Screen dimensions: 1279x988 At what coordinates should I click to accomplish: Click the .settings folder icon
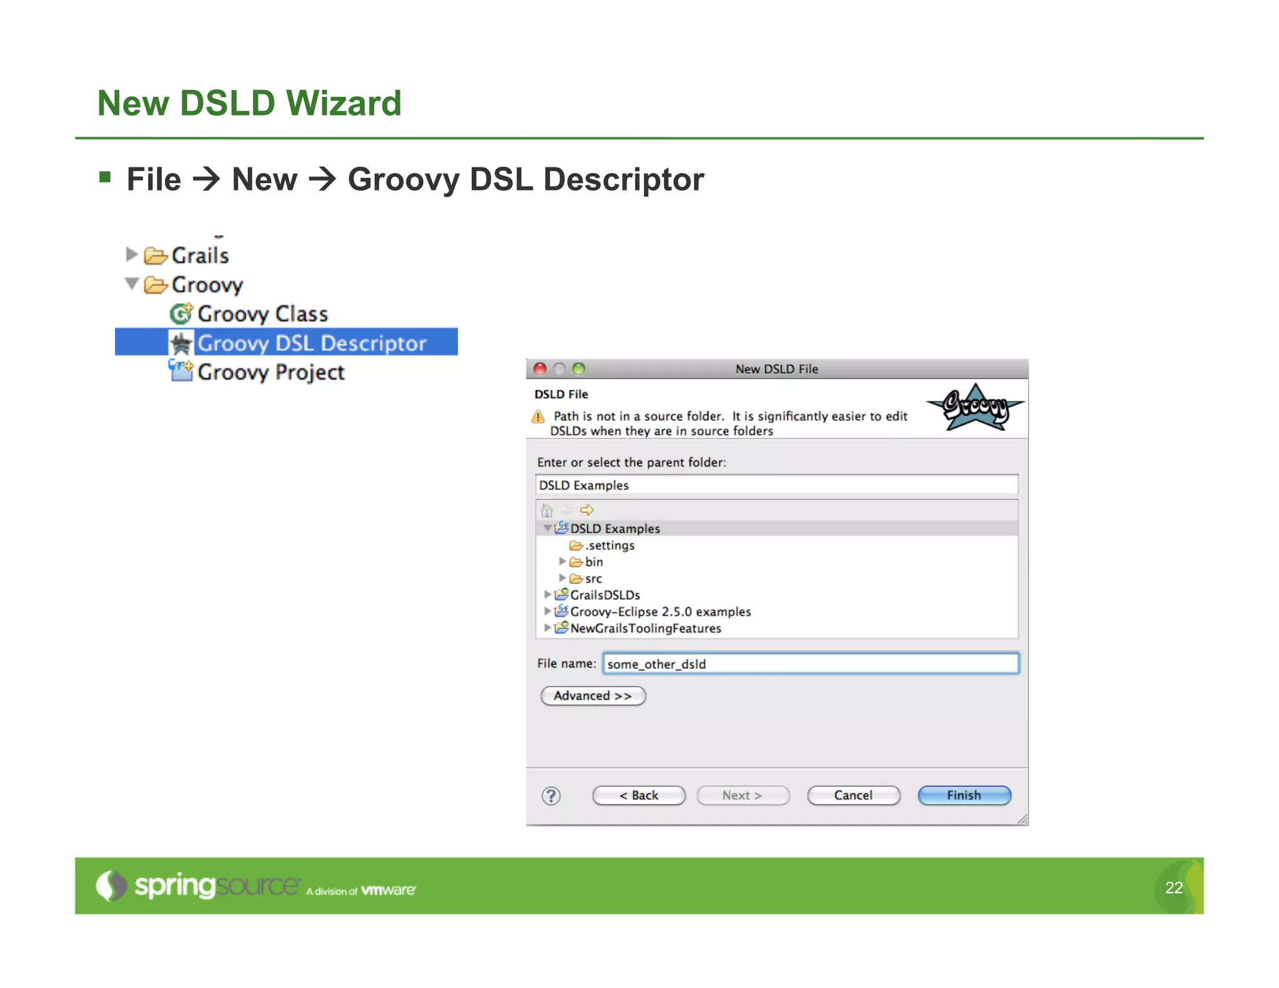coord(576,545)
